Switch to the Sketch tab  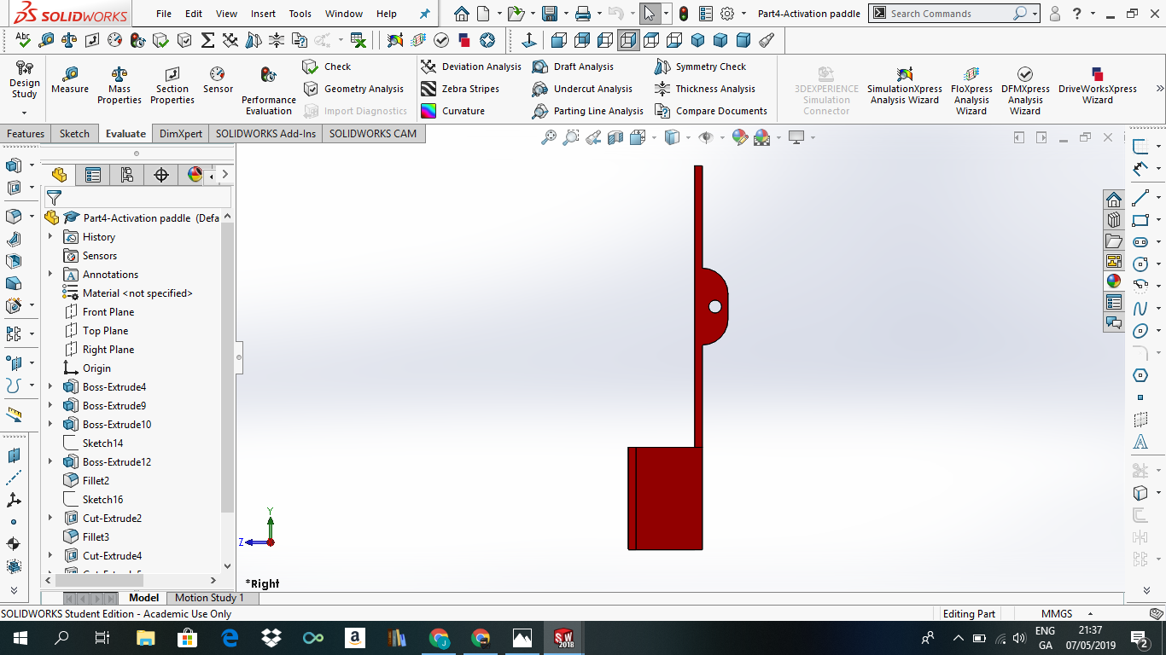click(x=74, y=133)
